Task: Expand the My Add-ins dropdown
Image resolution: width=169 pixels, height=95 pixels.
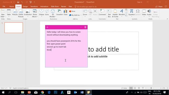Action: pyautogui.click(x=81, y=15)
